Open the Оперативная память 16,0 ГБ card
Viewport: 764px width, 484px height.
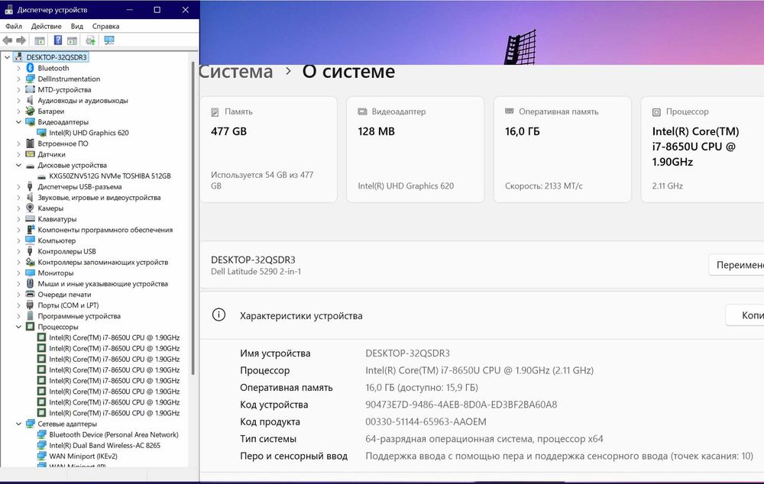(x=563, y=150)
